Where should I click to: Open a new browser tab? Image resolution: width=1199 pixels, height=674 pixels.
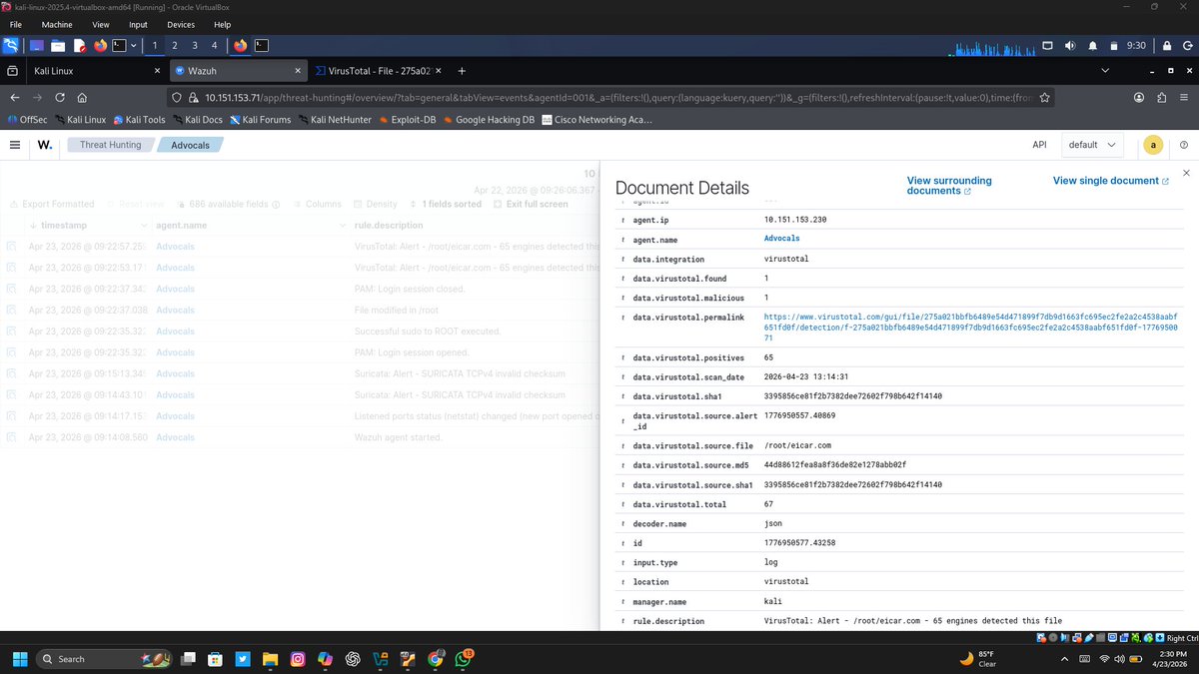click(462, 71)
